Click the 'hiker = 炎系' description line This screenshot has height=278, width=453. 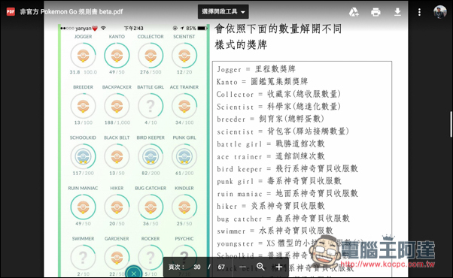(271, 206)
